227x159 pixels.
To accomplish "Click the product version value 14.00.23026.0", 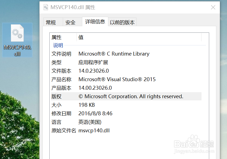I will click(x=95, y=88).
